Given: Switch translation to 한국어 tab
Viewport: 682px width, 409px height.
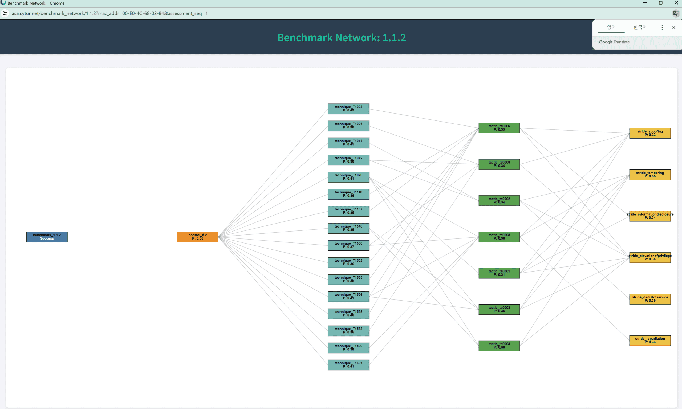Looking at the screenshot, I should tap(640, 27).
